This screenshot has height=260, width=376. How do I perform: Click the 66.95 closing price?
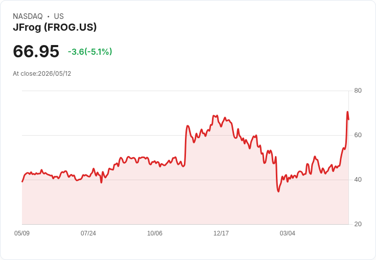pos(36,51)
